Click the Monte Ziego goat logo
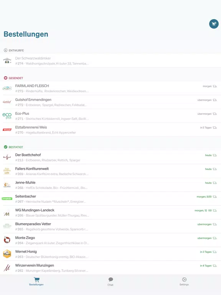The height and width of the screenshot is (295, 221). (7, 240)
